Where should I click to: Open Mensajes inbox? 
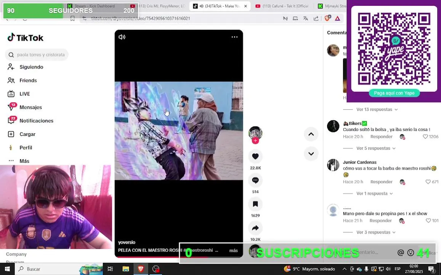[x=30, y=107]
